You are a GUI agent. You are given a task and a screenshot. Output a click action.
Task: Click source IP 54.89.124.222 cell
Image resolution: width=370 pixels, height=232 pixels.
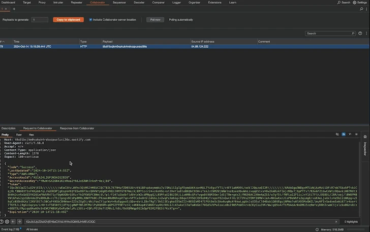point(200,46)
